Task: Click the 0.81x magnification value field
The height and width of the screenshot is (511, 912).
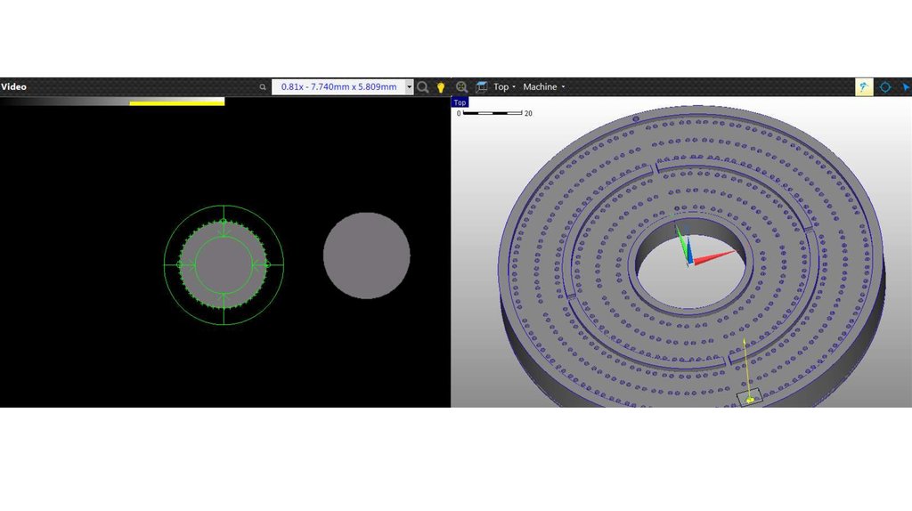Action: click(x=338, y=87)
